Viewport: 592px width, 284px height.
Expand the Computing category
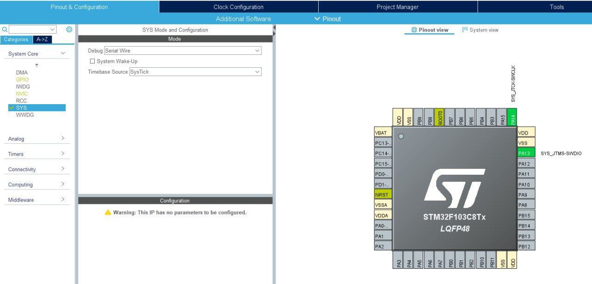[x=63, y=184]
